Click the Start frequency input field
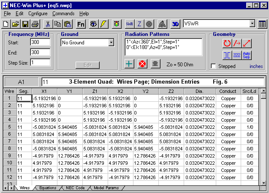Screen dimensions: 269x193 click(40, 42)
